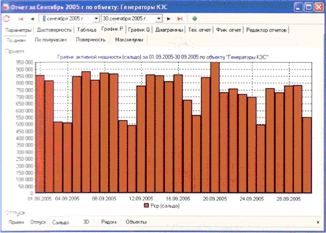Jump to last period with skip-forward arrow
The width and height of the screenshot is (326, 233).
(x=180, y=19)
